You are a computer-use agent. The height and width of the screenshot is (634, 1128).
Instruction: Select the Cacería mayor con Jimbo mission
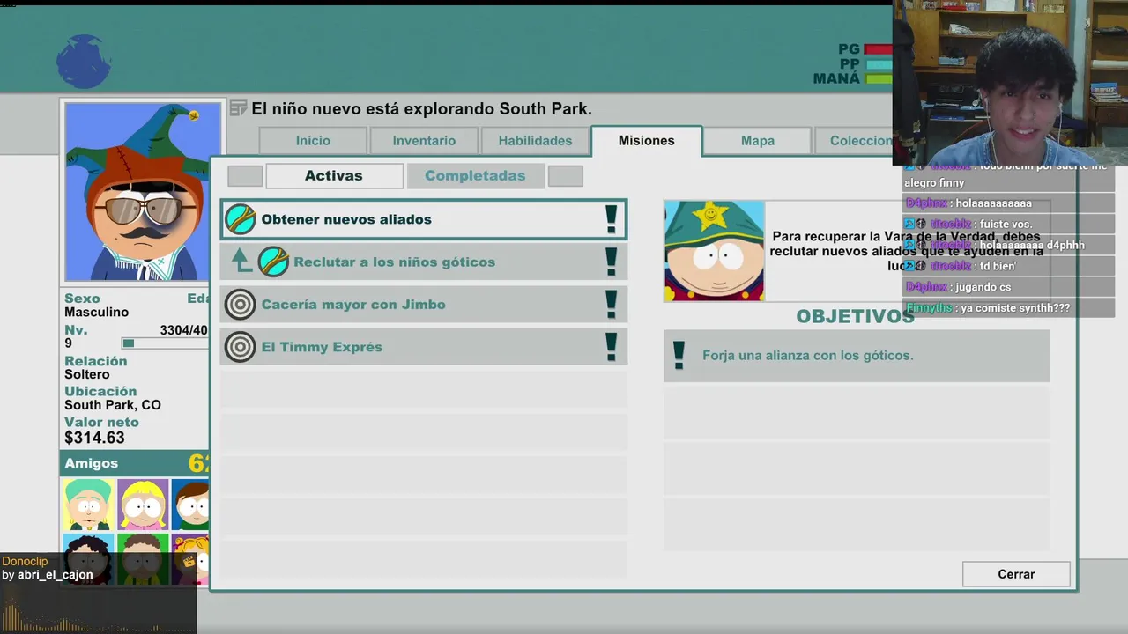tap(424, 304)
